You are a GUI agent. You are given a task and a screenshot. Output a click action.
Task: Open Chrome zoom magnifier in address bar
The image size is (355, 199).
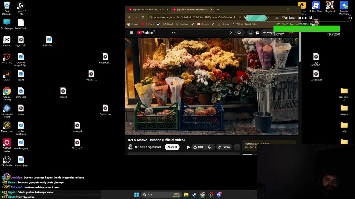coord(240,17)
